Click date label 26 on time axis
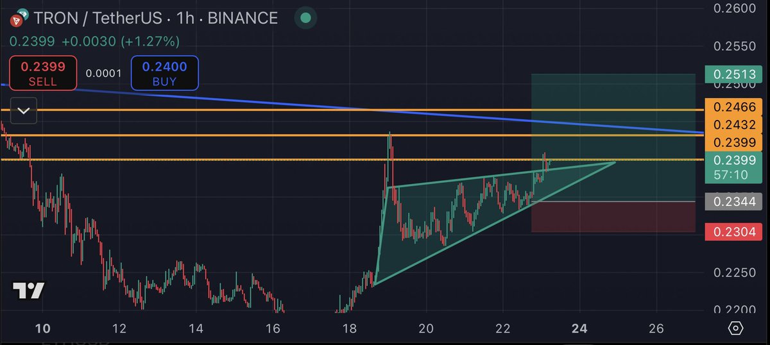This screenshot has height=345, width=770. [x=656, y=328]
